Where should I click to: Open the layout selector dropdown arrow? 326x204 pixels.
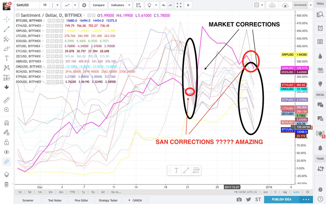coord(262,5)
